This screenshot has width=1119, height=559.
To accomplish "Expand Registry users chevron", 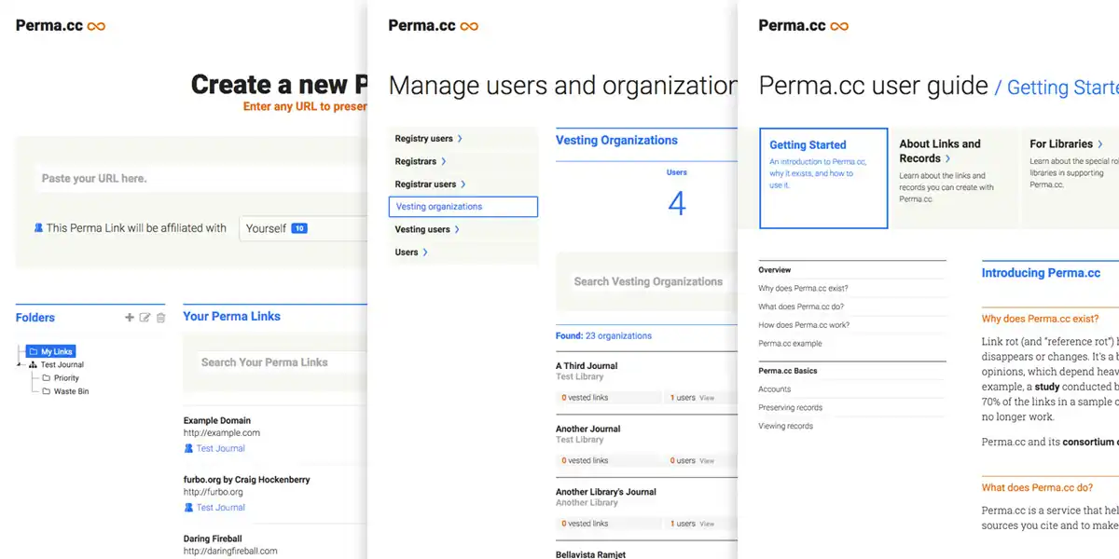I will (x=460, y=139).
